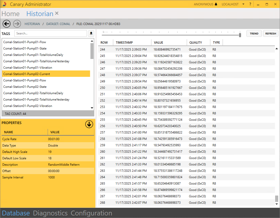Click the forward navigation arrow
The width and height of the screenshot is (280, 218).
point(17,24)
